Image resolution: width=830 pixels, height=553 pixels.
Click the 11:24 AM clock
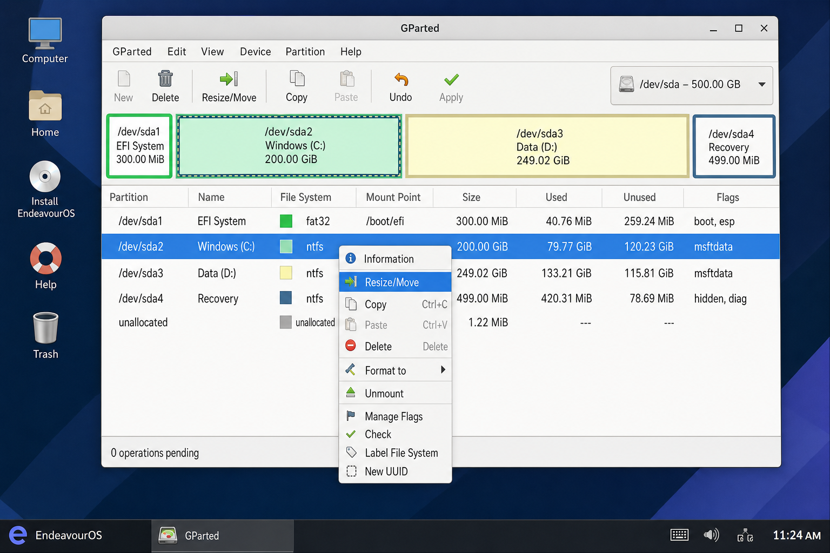click(x=796, y=535)
